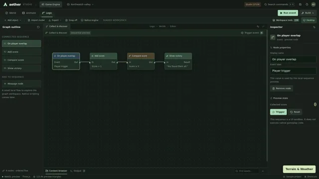Click the Preview state section icon
The width and height of the screenshot is (319, 179).
tap(271, 98)
